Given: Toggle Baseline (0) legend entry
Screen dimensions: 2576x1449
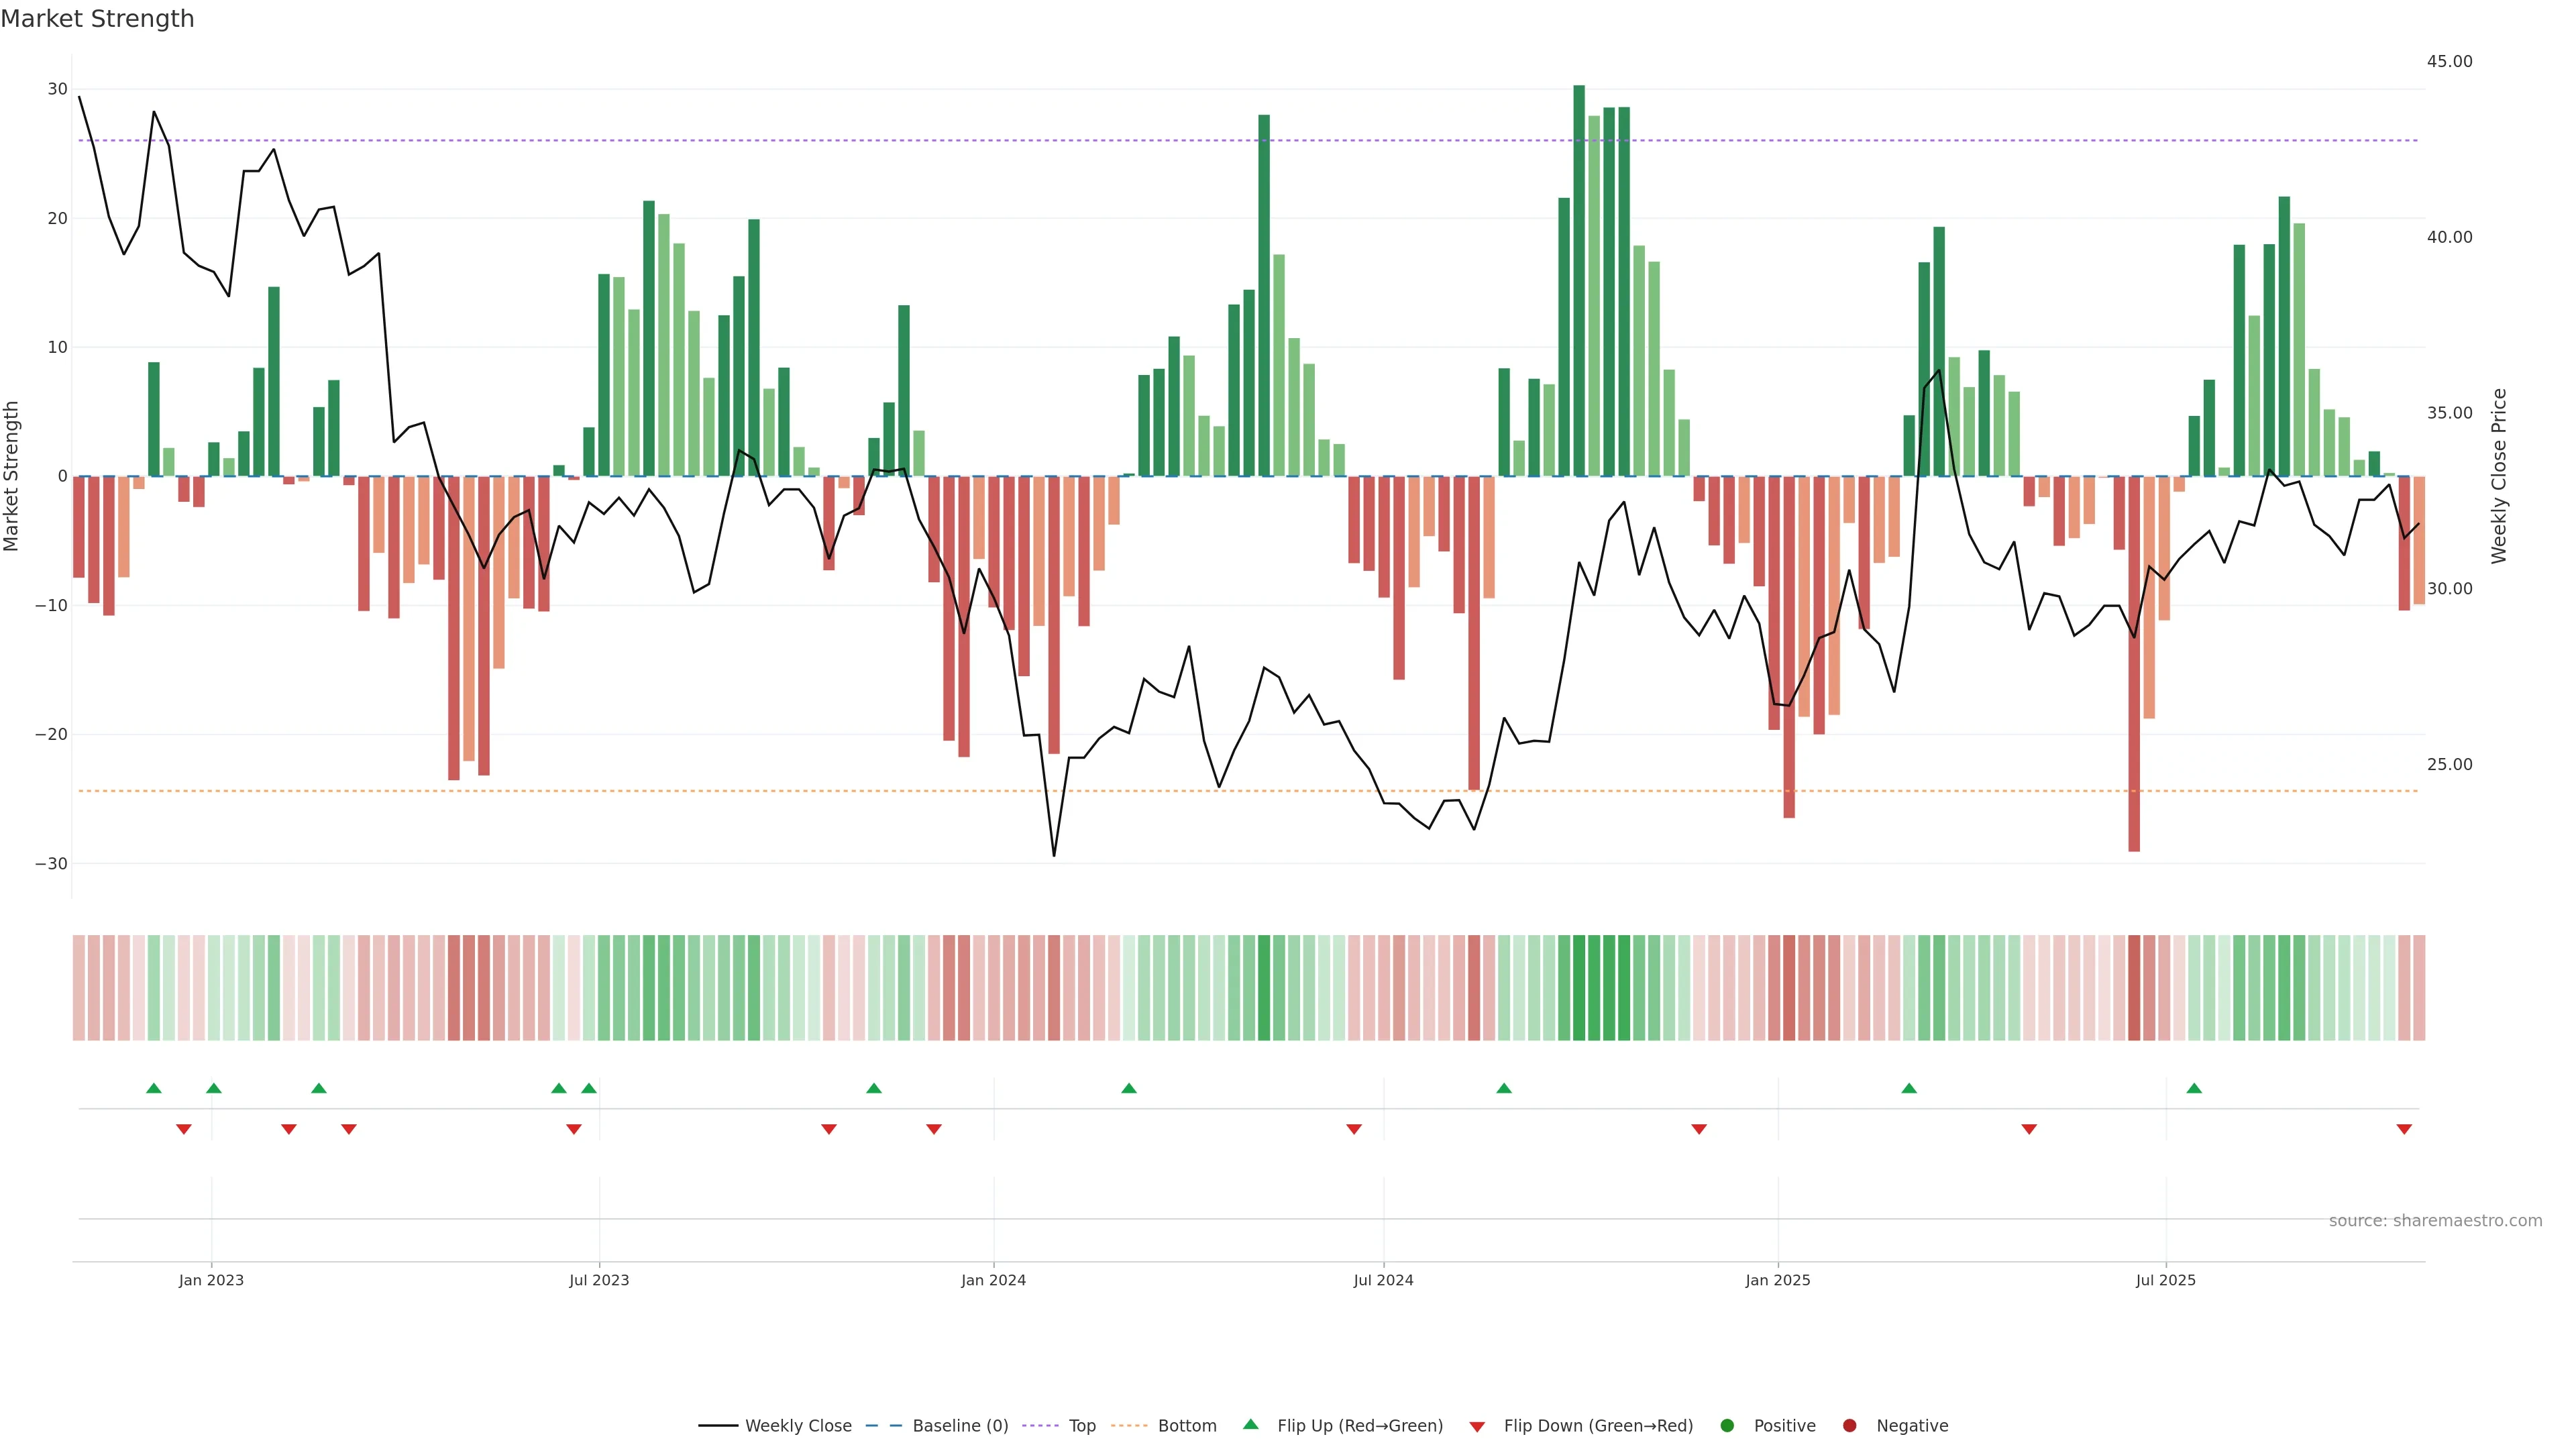Looking at the screenshot, I should tap(959, 1425).
